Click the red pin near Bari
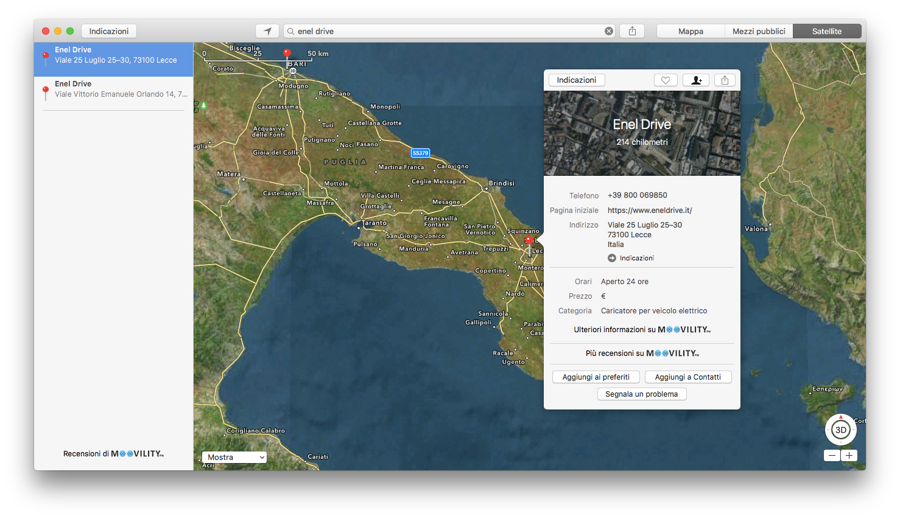900x519 pixels. click(287, 54)
